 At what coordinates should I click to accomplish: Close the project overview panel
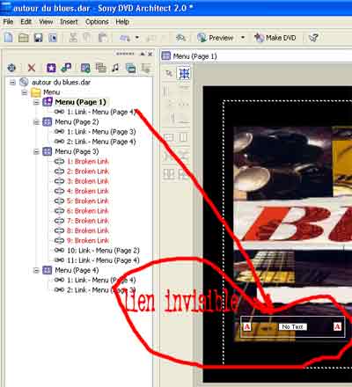point(150,54)
